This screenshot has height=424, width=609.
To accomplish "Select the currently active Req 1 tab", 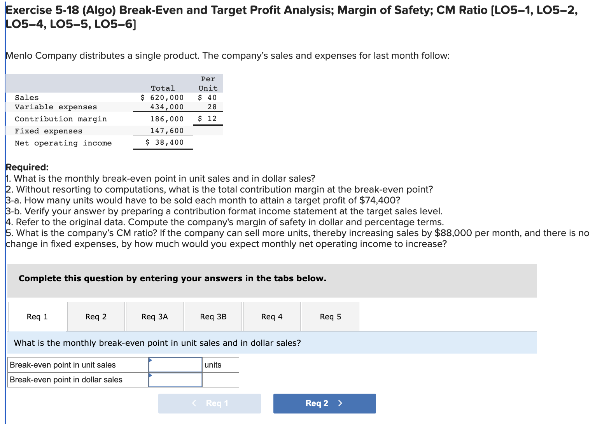I will (37, 316).
